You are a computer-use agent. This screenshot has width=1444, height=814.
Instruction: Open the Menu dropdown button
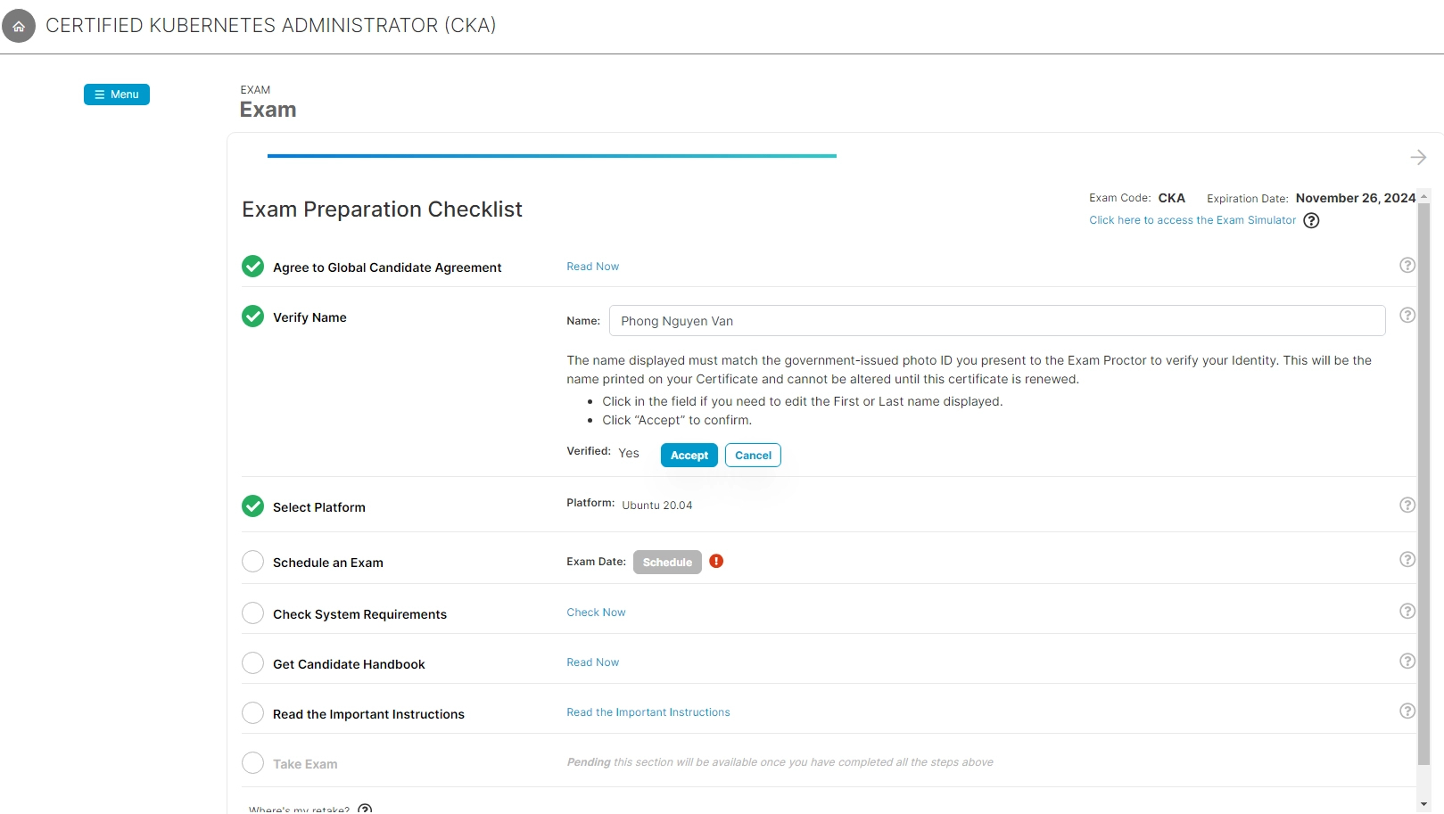(117, 95)
